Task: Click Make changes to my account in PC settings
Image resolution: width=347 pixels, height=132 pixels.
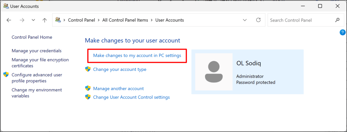Action: [137, 55]
